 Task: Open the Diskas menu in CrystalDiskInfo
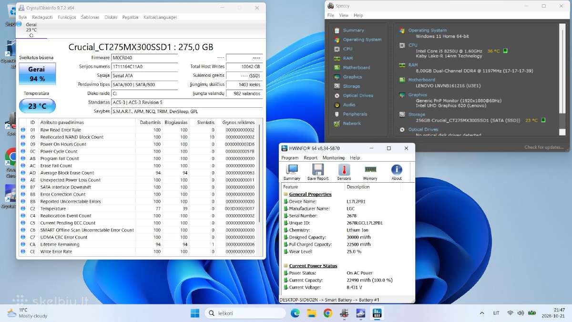[x=111, y=17]
